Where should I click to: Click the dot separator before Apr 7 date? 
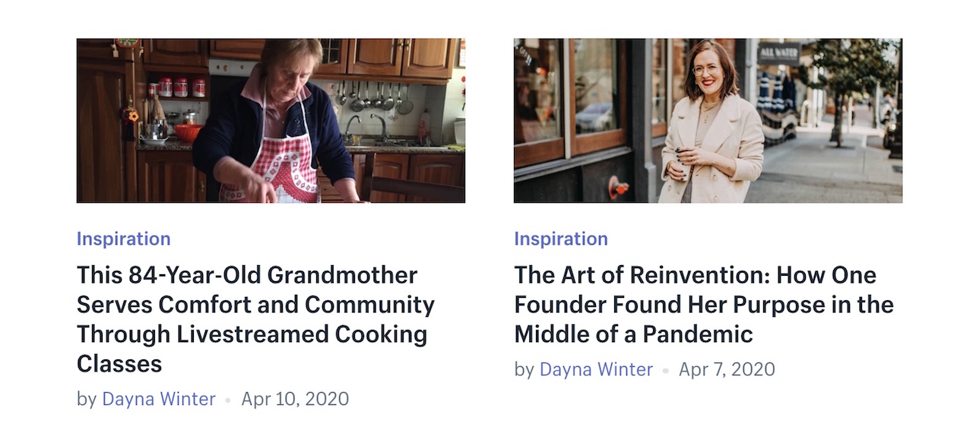tap(665, 371)
